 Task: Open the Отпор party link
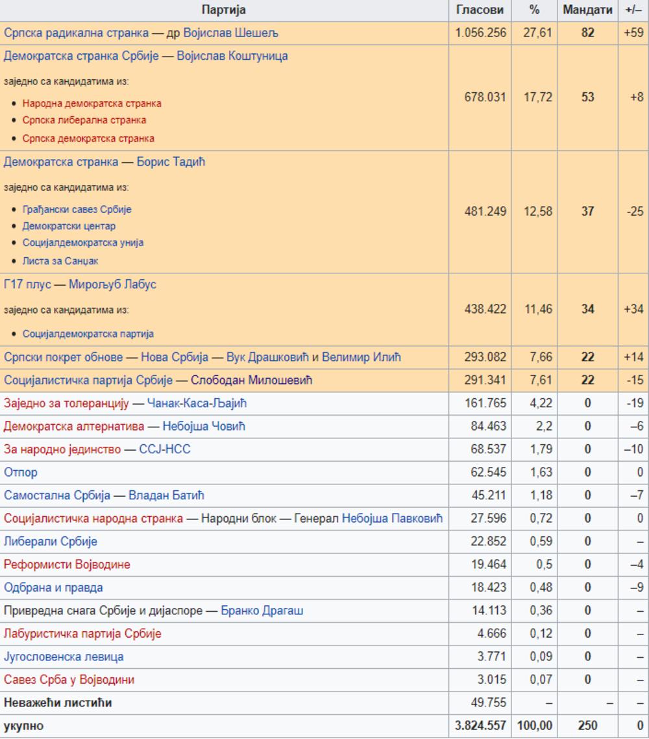pos(21,472)
